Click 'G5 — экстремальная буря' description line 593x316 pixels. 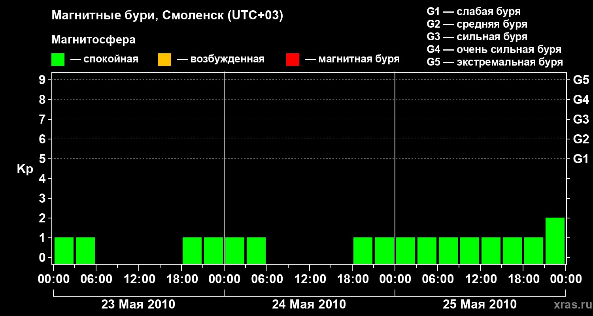click(x=495, y=62)
